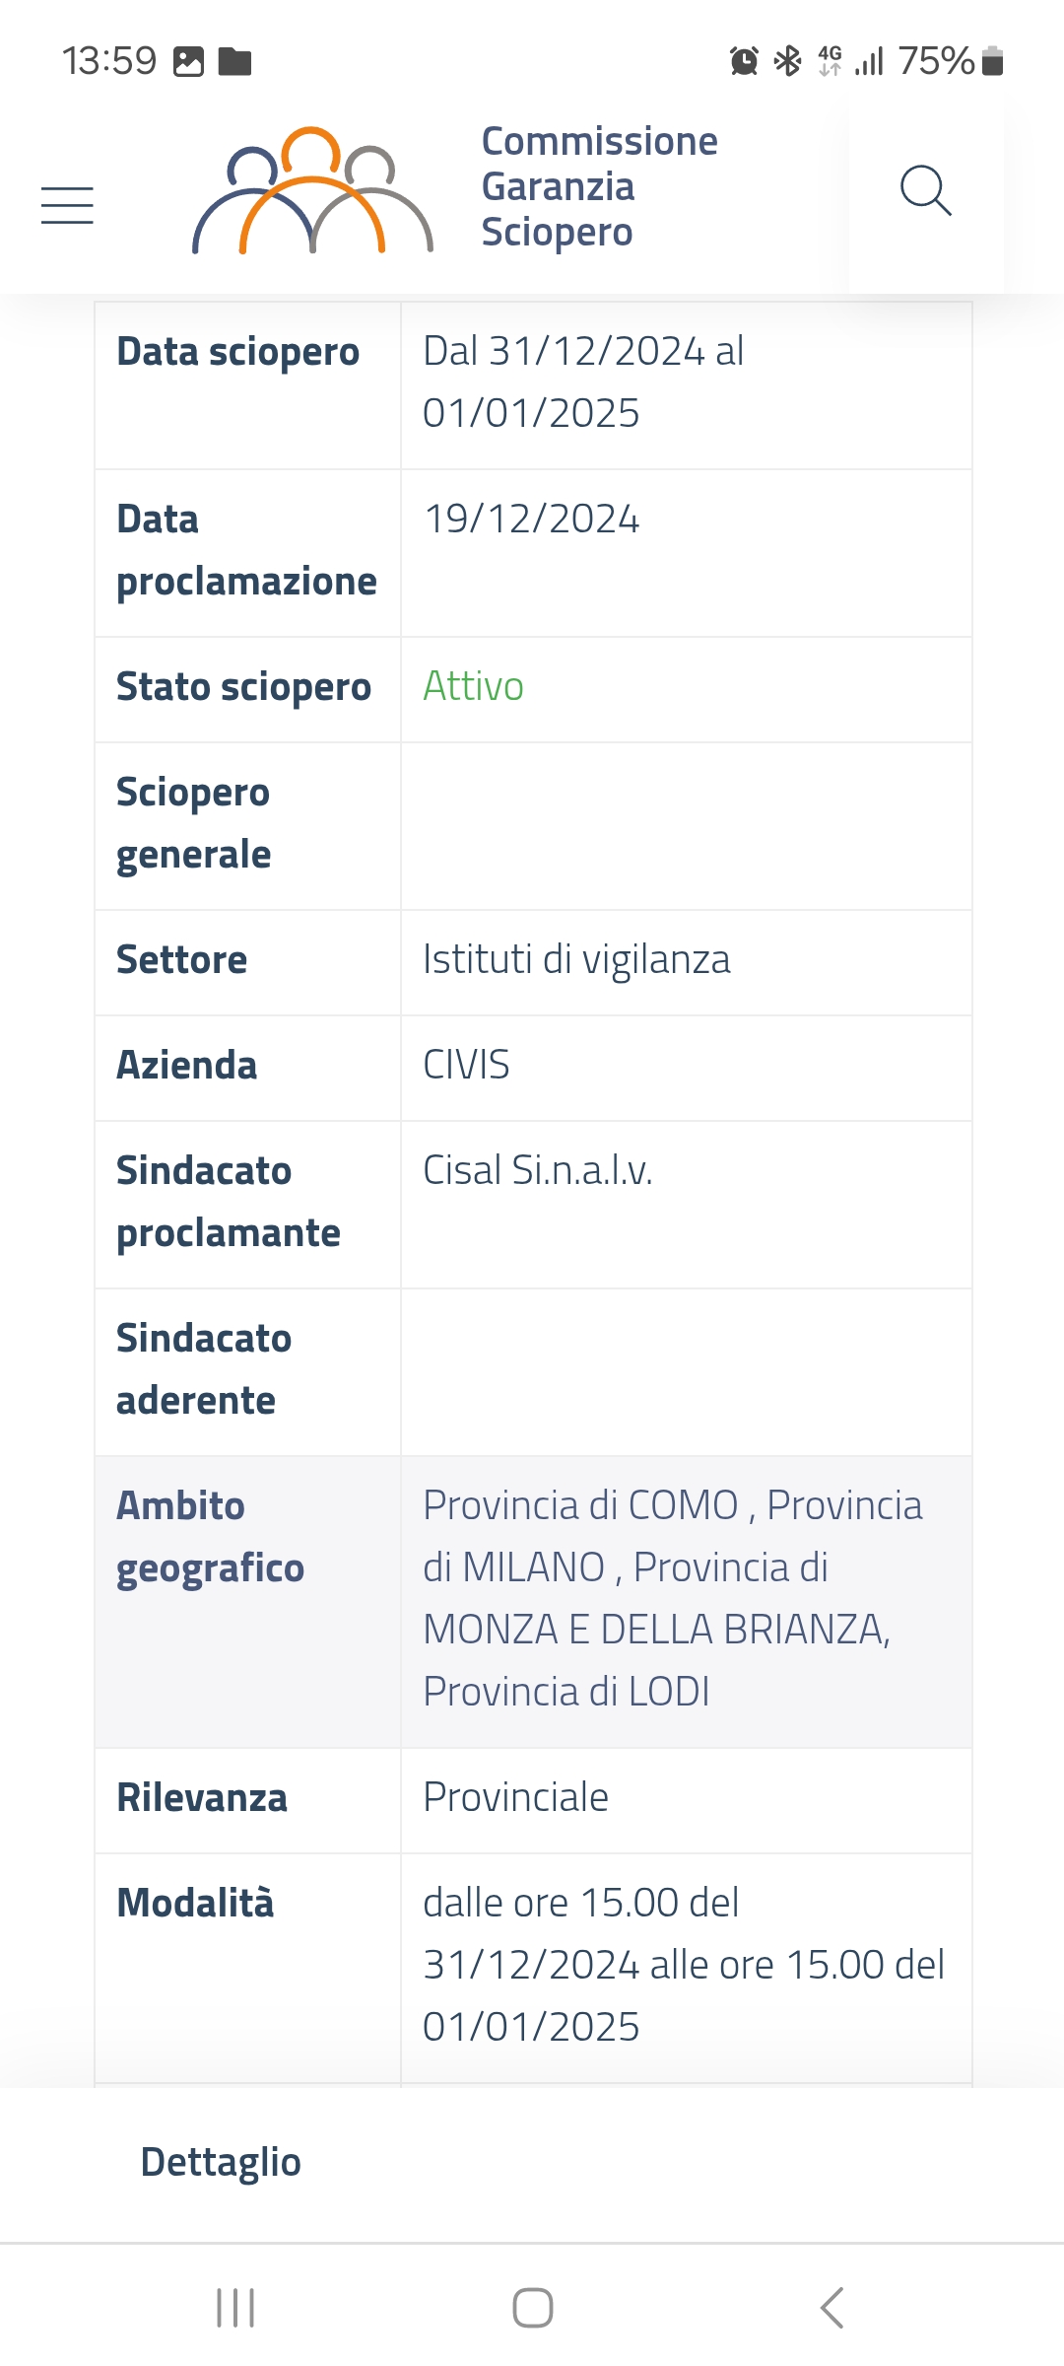Tap the Android home button
Viewport: 1064px width, 2366px height.
[533, 2308]
